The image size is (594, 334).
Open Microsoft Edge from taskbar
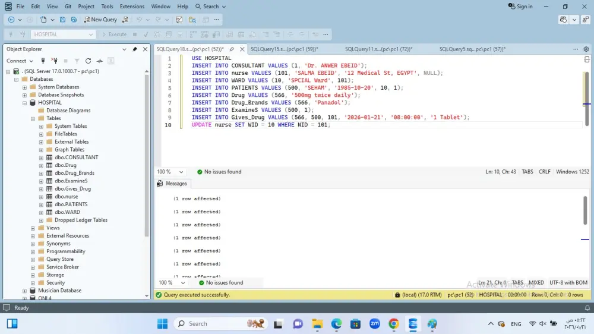pyautogui.click(x=336, y=324)
